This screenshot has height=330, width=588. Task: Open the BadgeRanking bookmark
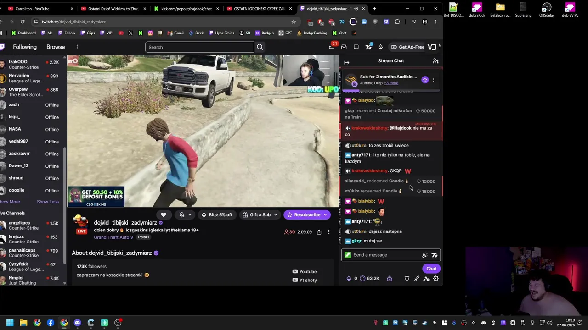pyautogui.click(x=312, y=33)
